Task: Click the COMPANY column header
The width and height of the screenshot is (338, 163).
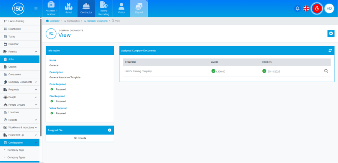Action: (131, 62)
